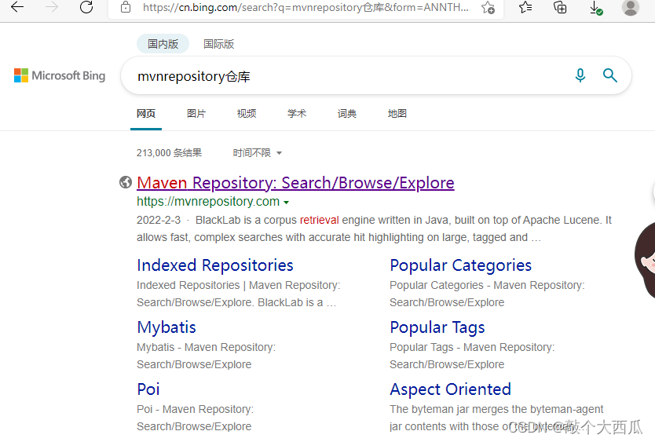Open the Downloads icon

[x=595, y=8]
